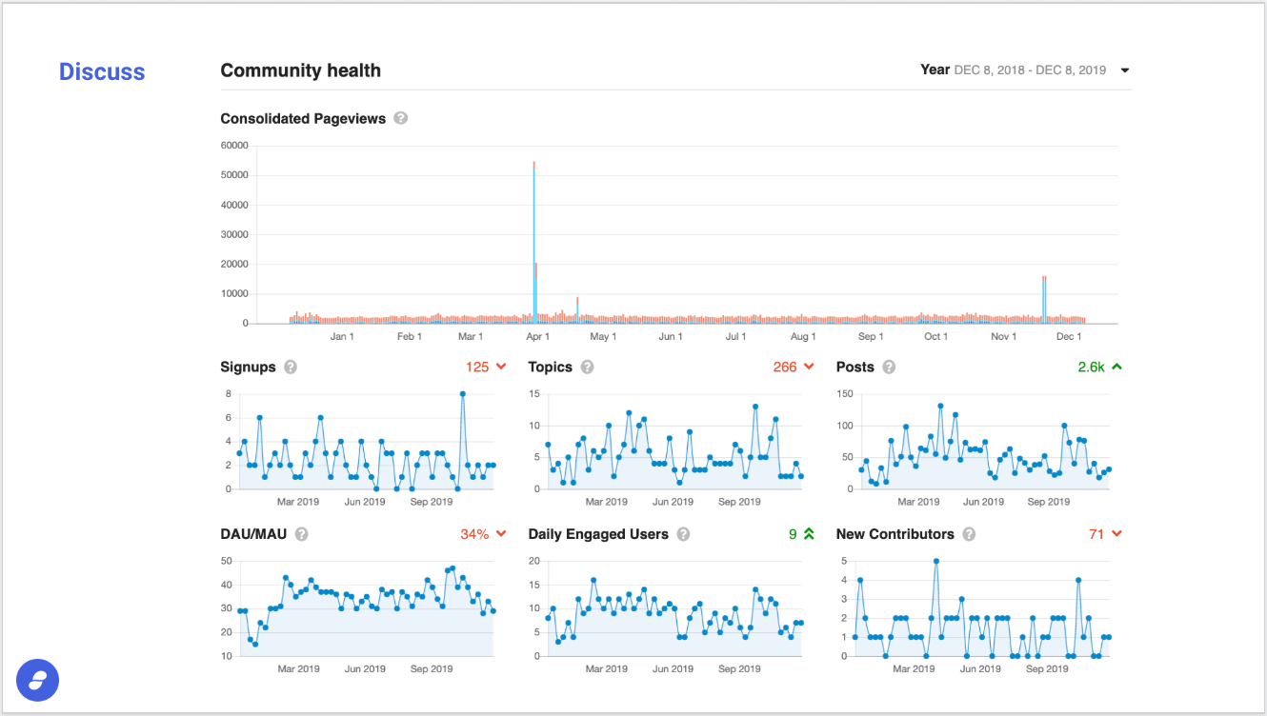Click the New Contributors help icon
The width and height of the screenshot is (1267, 716).
pyautogui.click(x=969, y=534)
